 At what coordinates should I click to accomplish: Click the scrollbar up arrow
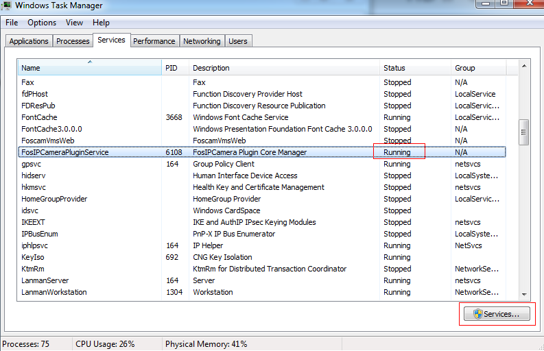tap(524, 66)
